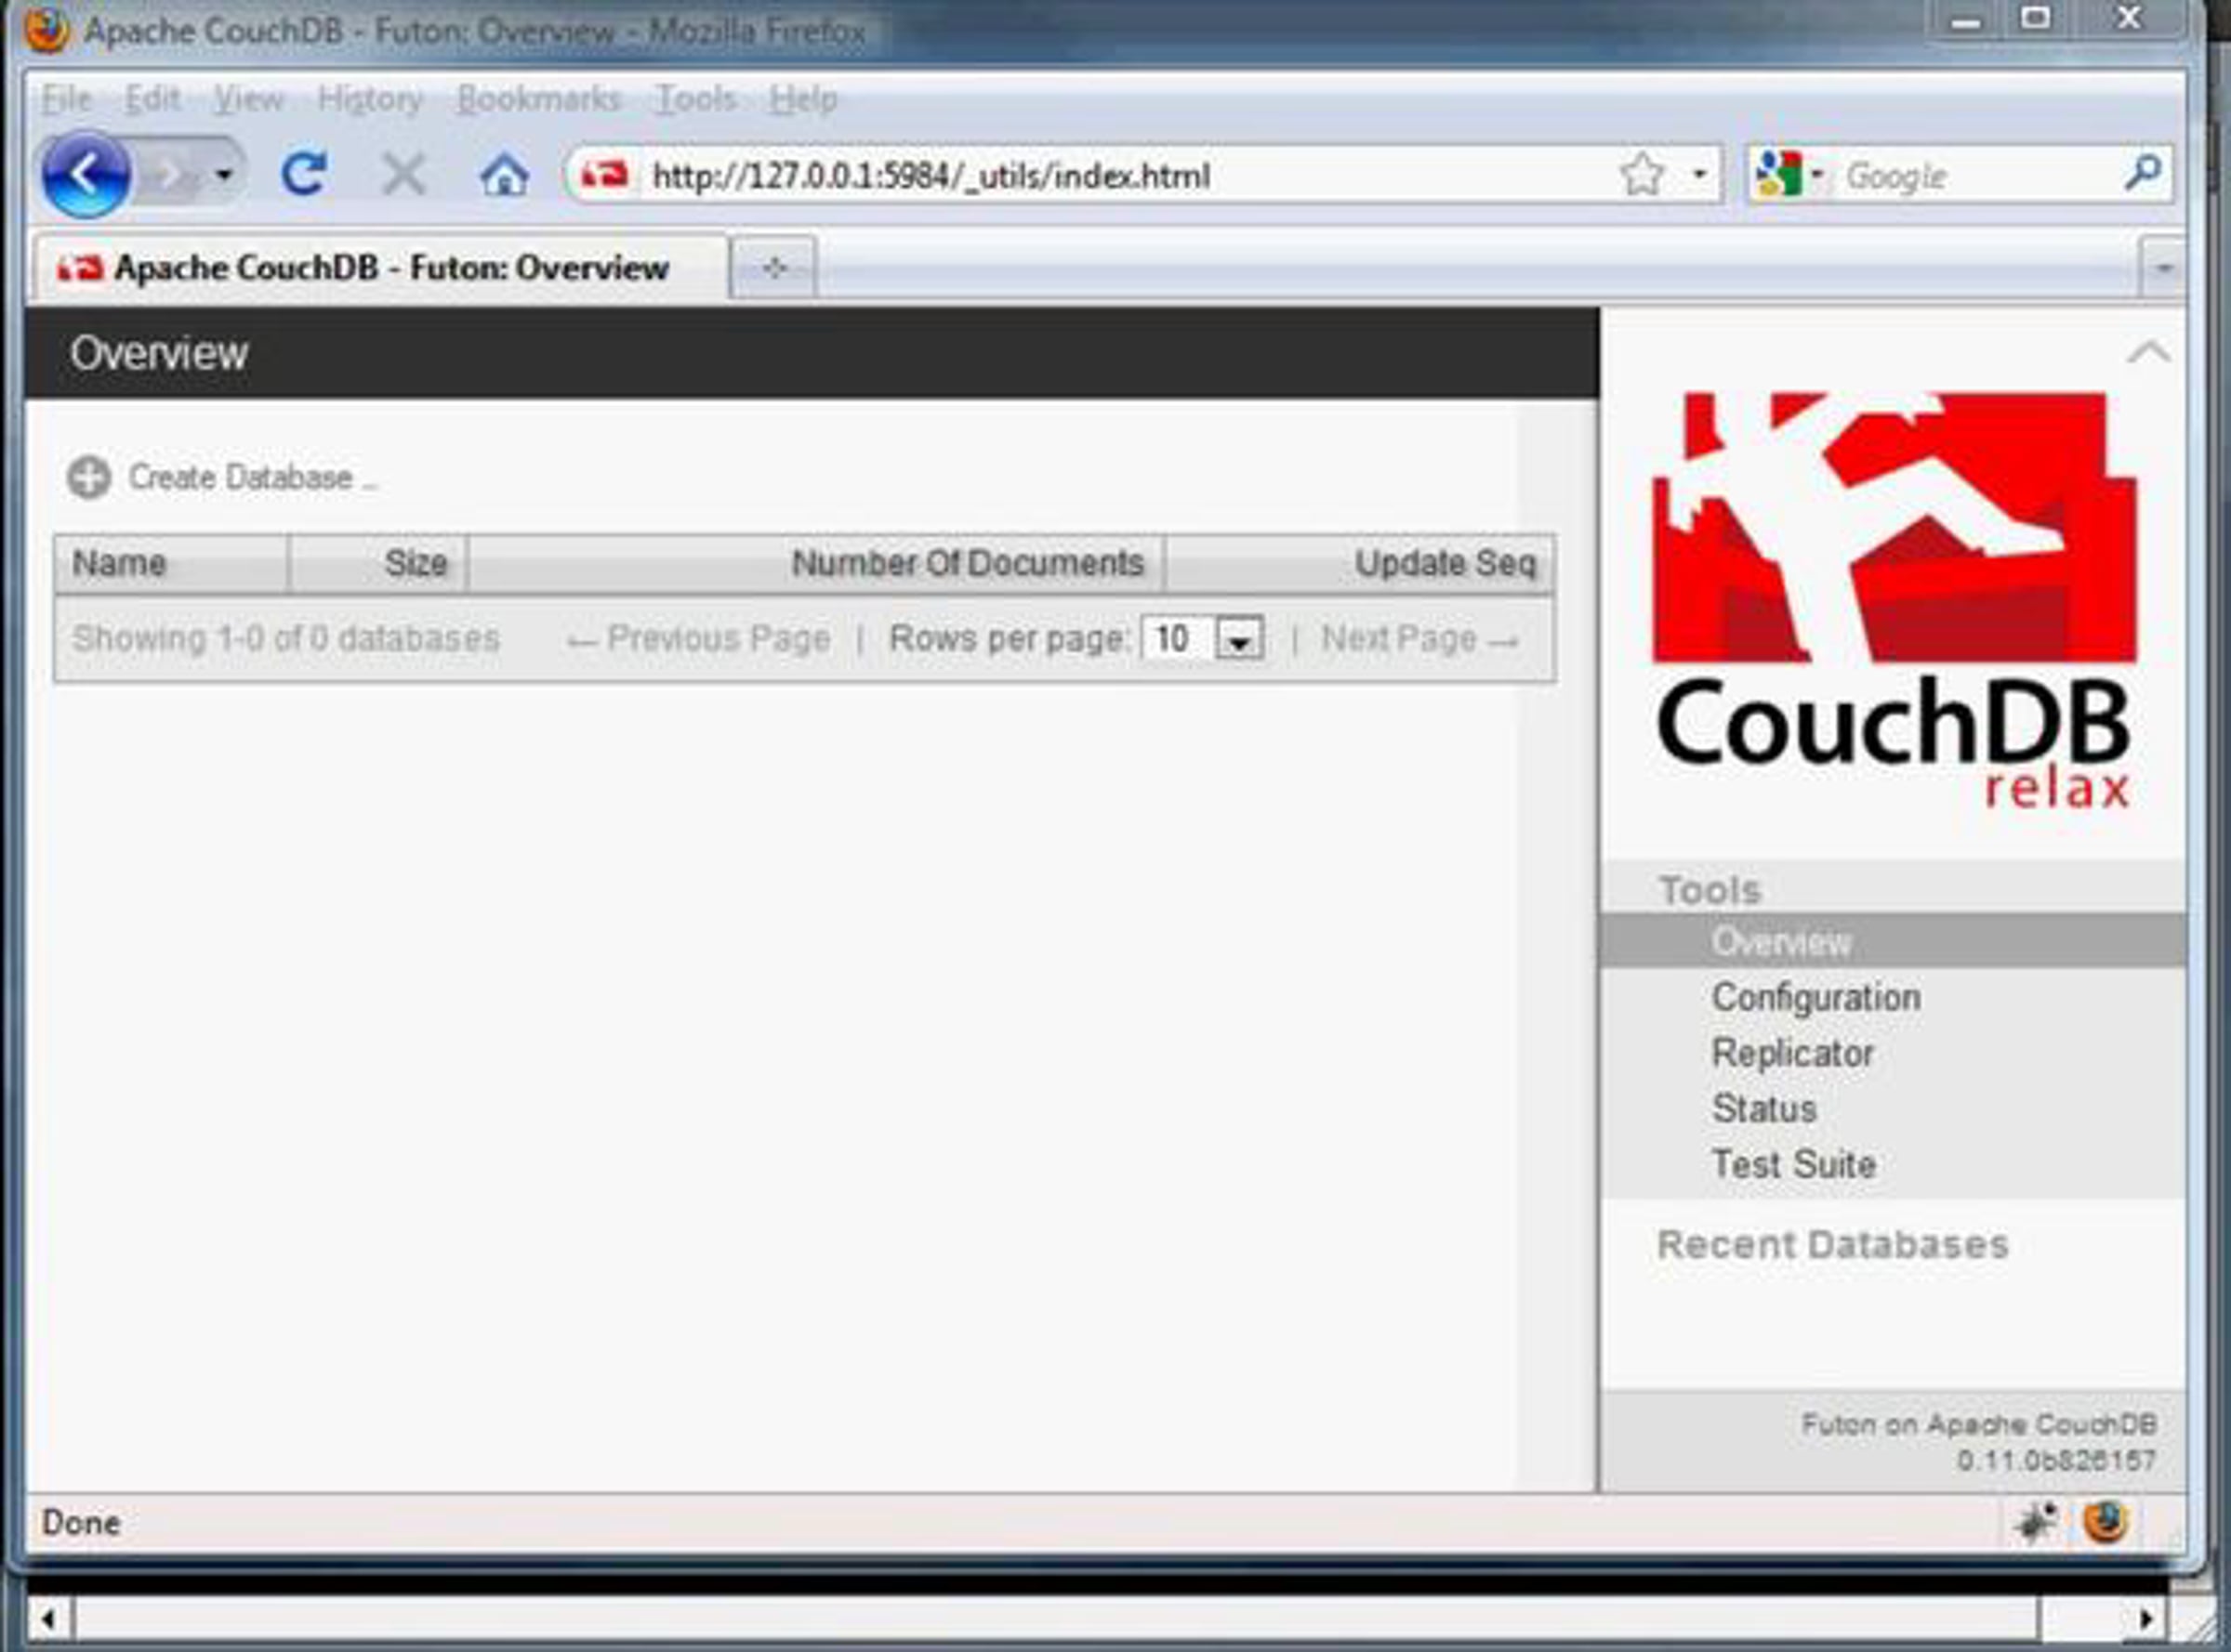Open a new tab with the plus button

pos(774,268)
